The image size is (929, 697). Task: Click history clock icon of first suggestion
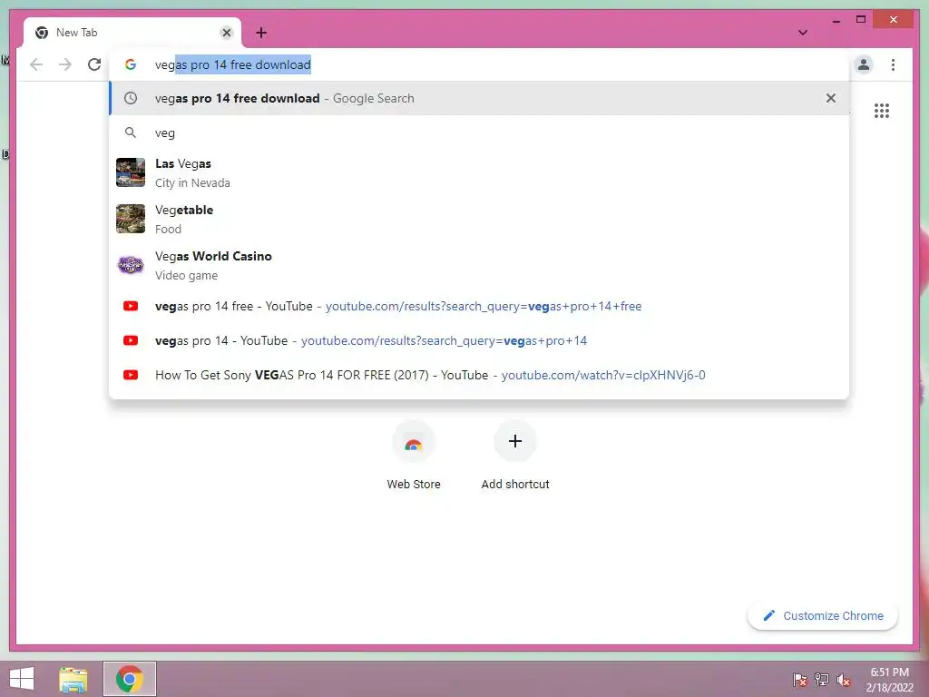coord(131,98)
